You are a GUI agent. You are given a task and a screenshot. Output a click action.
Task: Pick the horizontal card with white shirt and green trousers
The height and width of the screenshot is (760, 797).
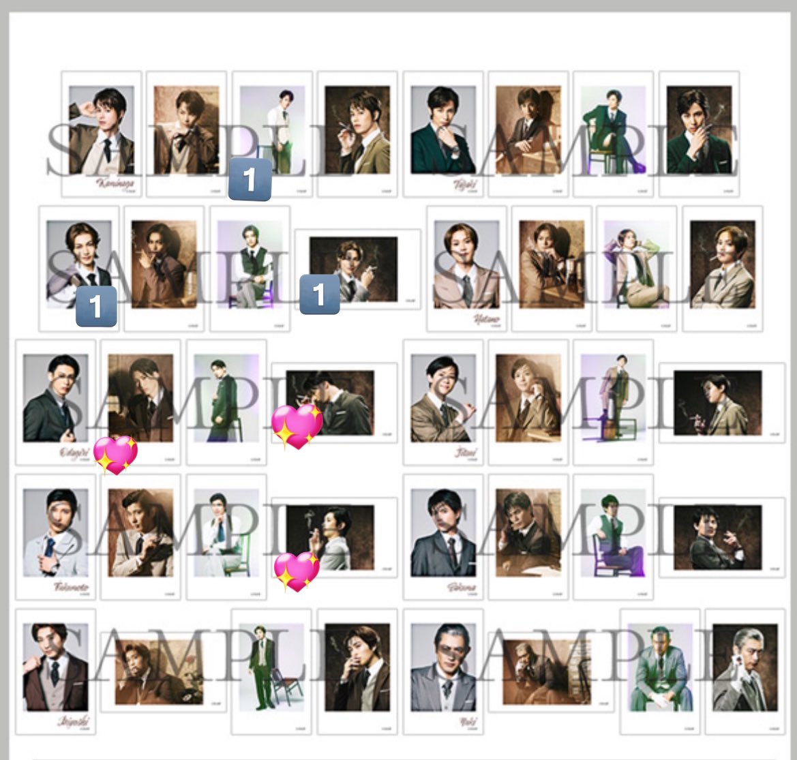[x=273, y=134]
